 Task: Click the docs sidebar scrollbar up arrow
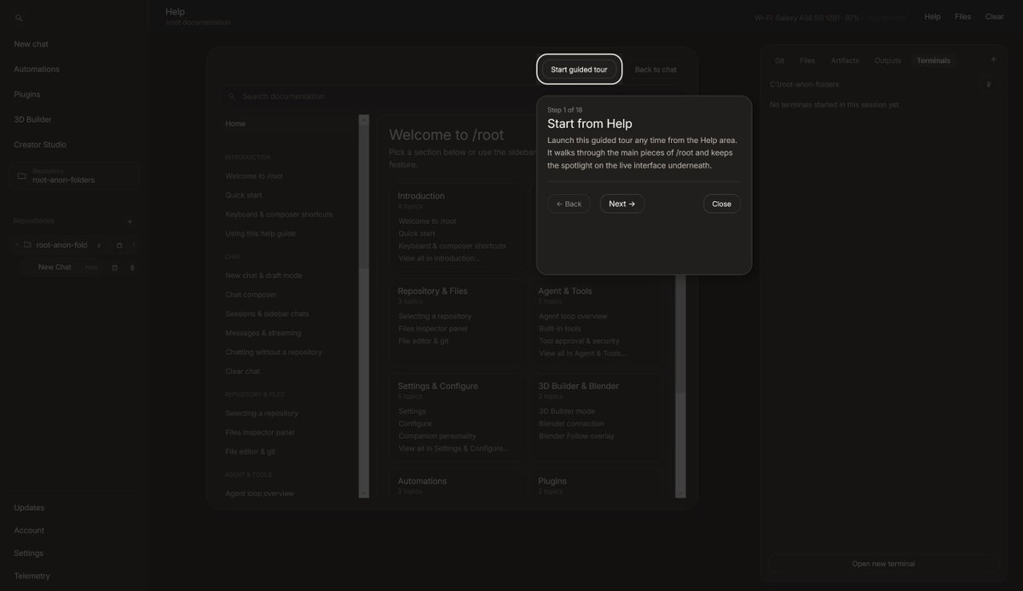(364, 120)
